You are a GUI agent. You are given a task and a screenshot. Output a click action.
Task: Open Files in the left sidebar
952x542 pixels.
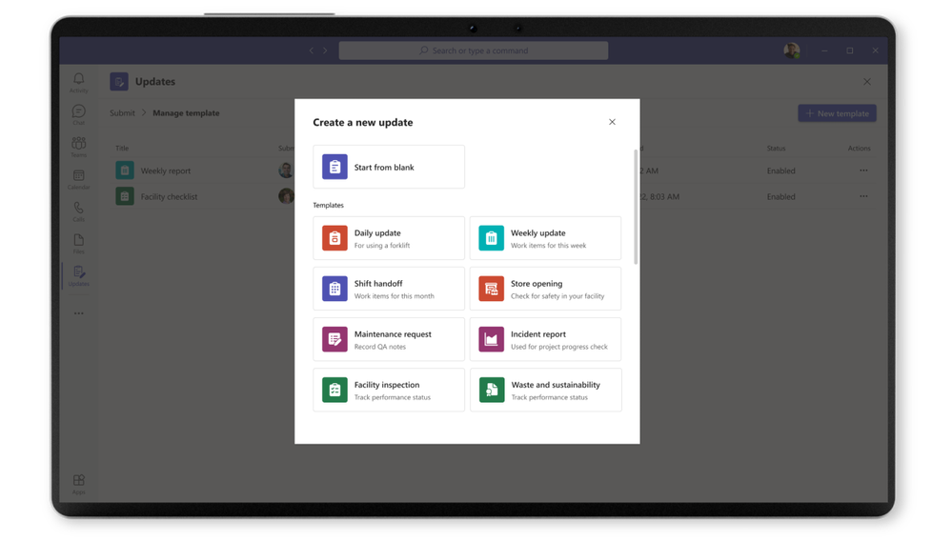(x=78, y=244)
